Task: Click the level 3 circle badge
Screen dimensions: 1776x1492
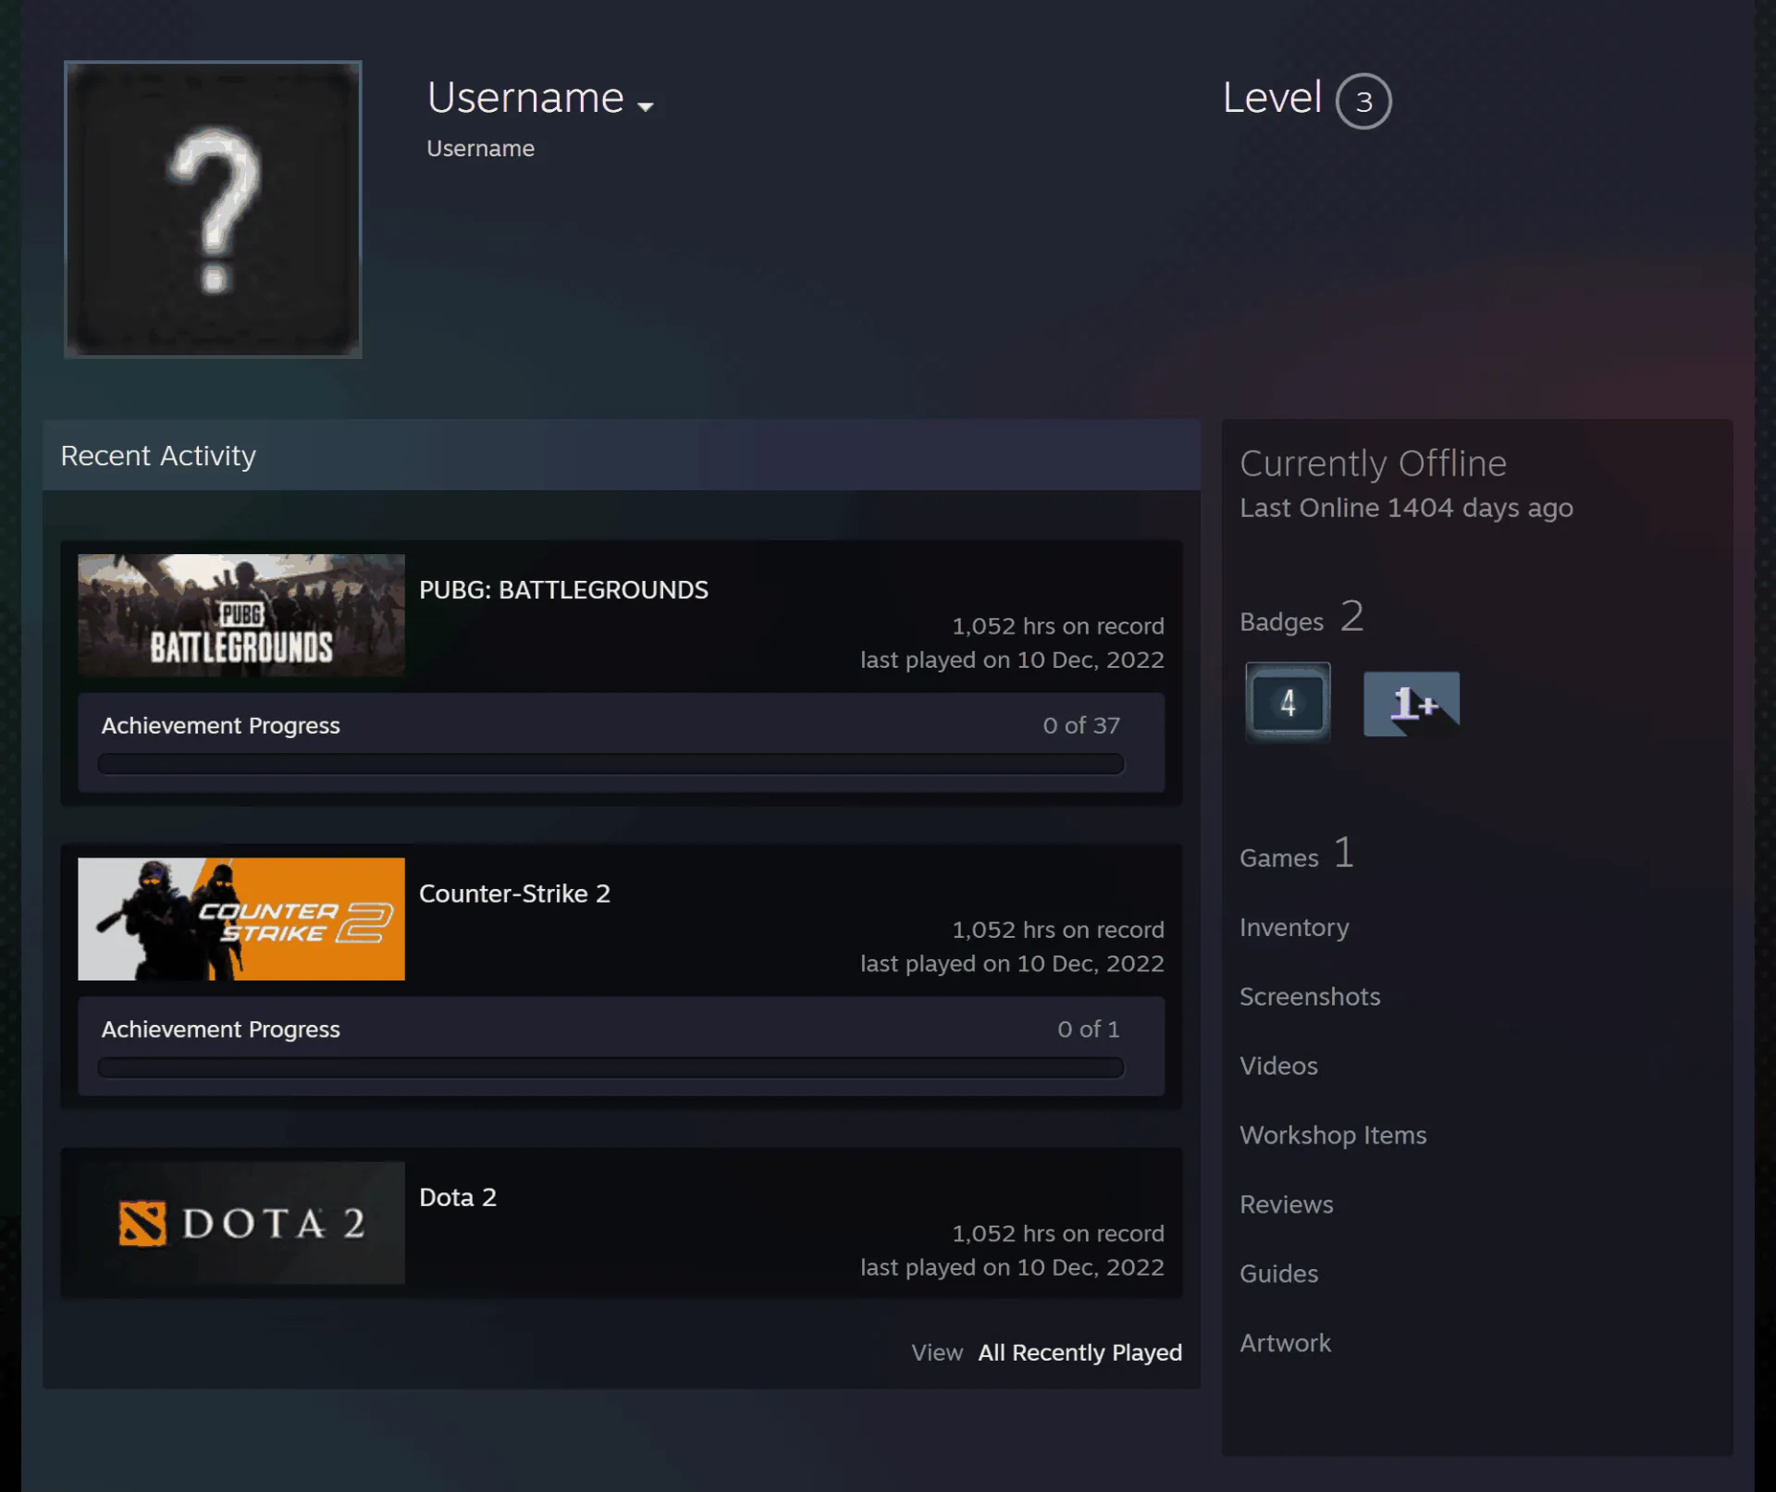Action: (x=1363, y=101)
